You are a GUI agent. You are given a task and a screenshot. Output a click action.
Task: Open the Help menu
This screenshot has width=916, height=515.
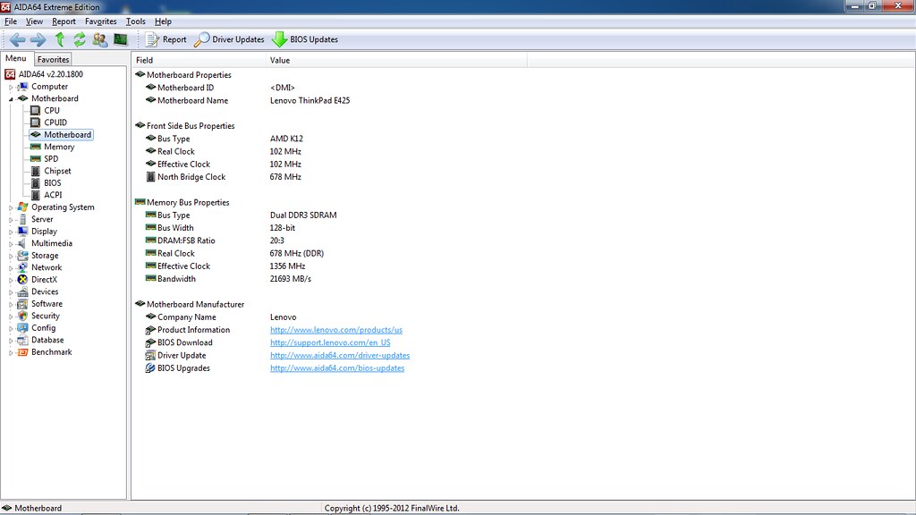tap(163, 21)
